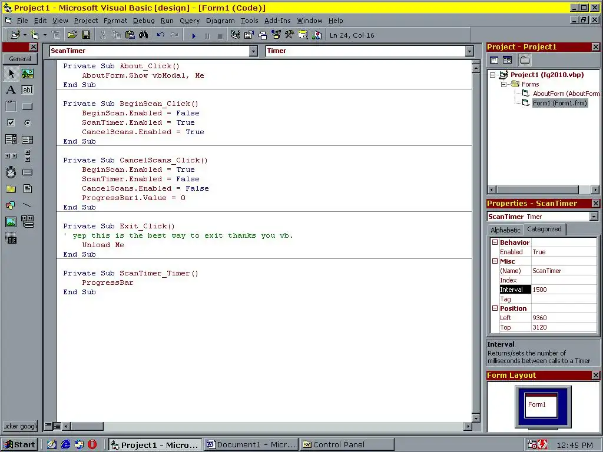Viewport: 603px width, 452px height.
Task: Click the Find binoculars toolbar icon
Action: pyautogui.click(x=144, y=35)
